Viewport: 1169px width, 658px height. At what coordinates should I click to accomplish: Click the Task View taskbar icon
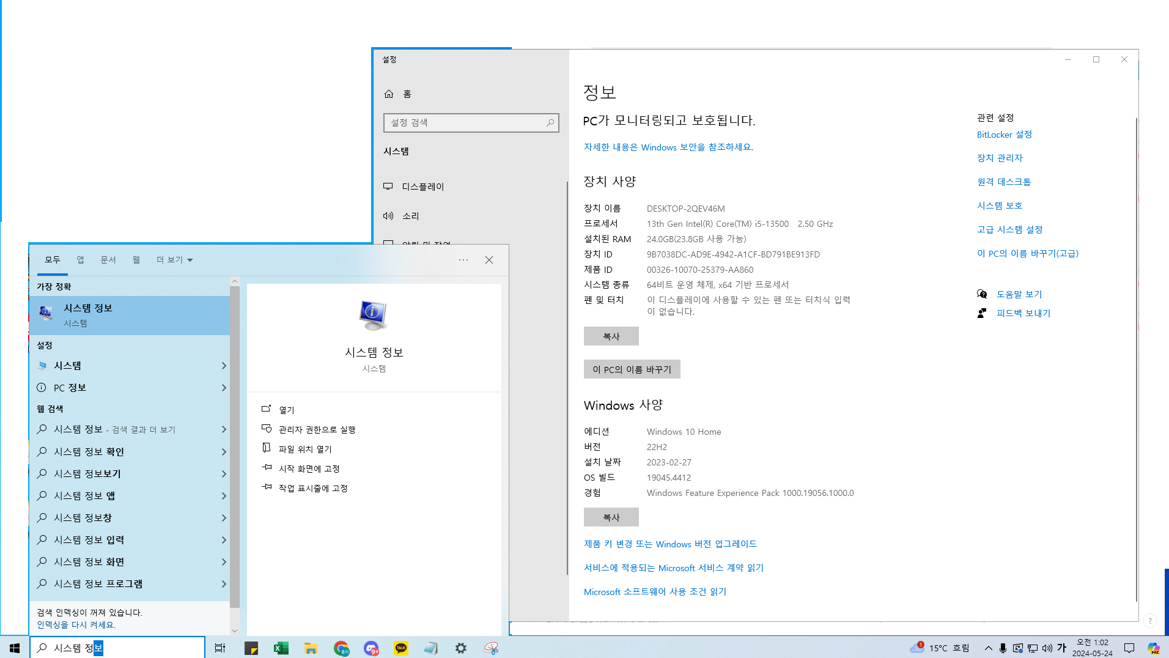(x=220, y=648)
